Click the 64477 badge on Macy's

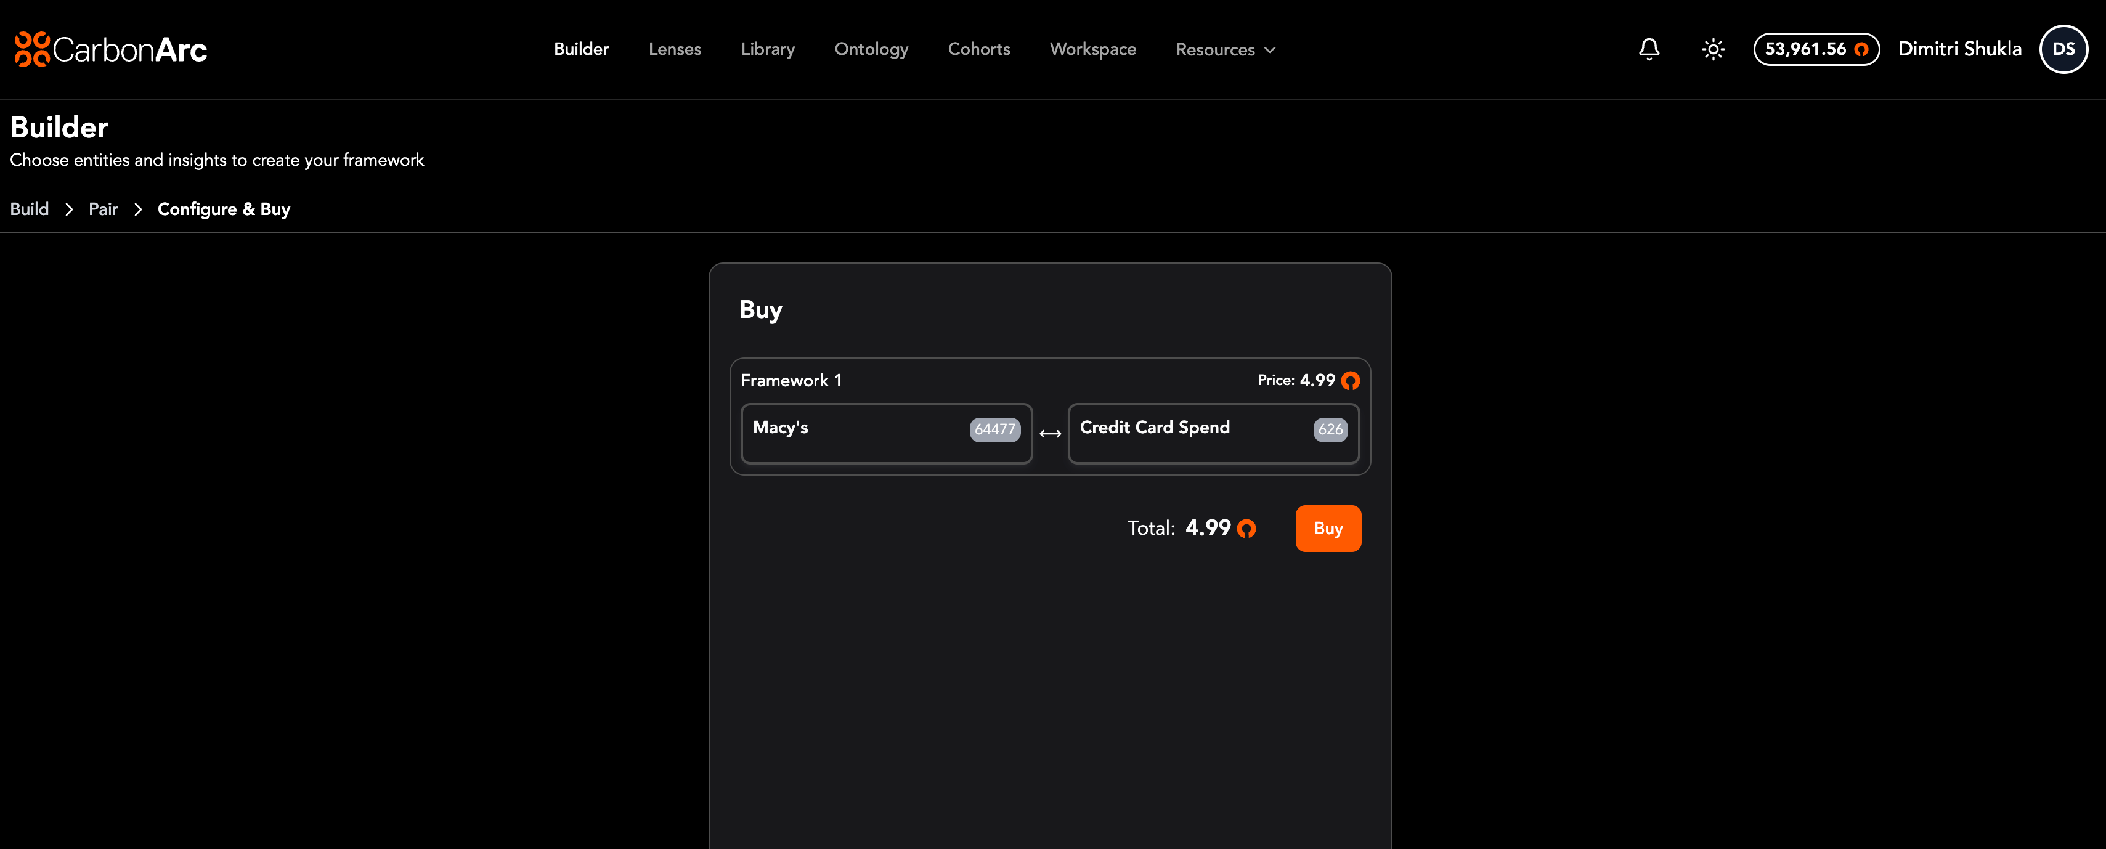pyautogui.click(x=994, y=429)
